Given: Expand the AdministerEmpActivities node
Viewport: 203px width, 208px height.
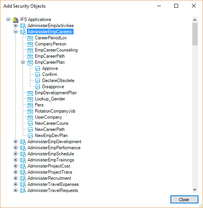Looking at the screenshot, I should coord(16,26).
